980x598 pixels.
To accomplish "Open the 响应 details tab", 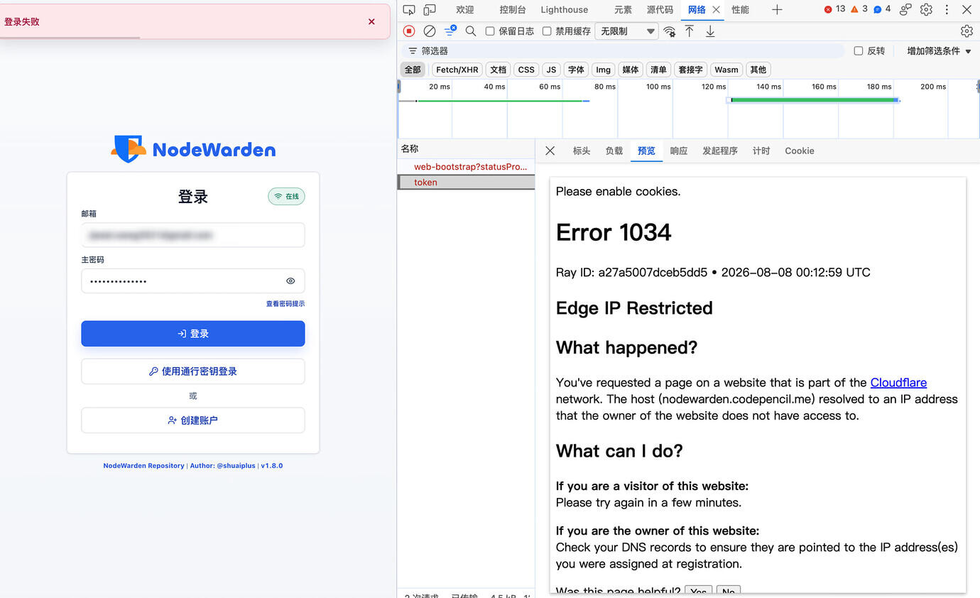I will click(679, 151).
